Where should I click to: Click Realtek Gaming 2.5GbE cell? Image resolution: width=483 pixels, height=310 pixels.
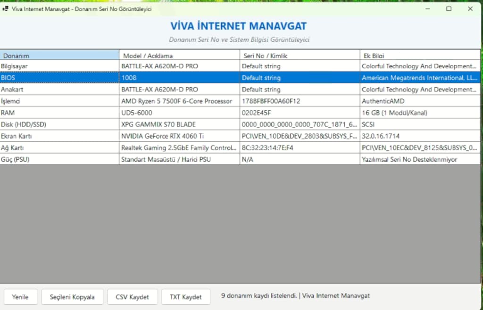point(179,148)
